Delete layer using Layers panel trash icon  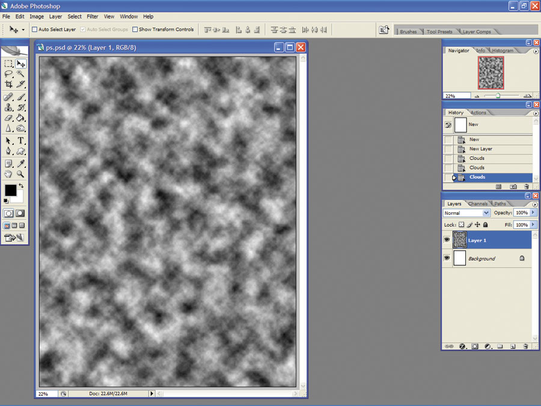(x=525, y=346)
